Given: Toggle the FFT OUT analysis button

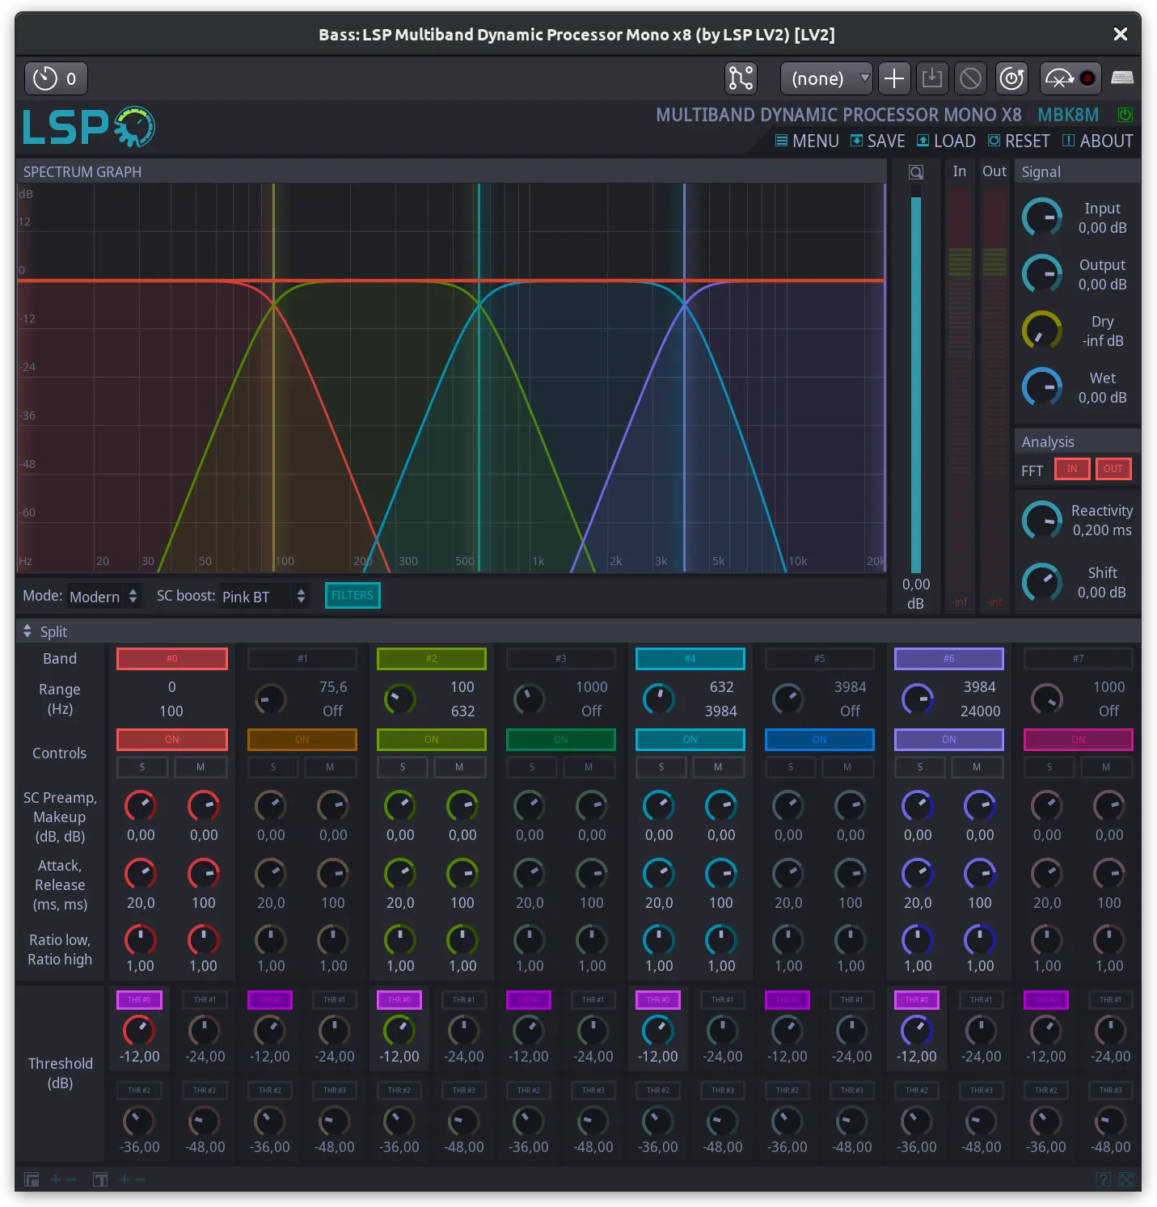Looking at the screenshot, I should [x=1113, y=469].
